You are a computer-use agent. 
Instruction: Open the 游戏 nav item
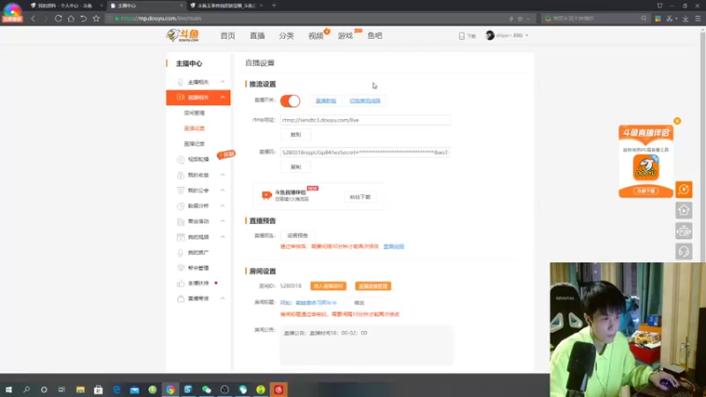345,35
